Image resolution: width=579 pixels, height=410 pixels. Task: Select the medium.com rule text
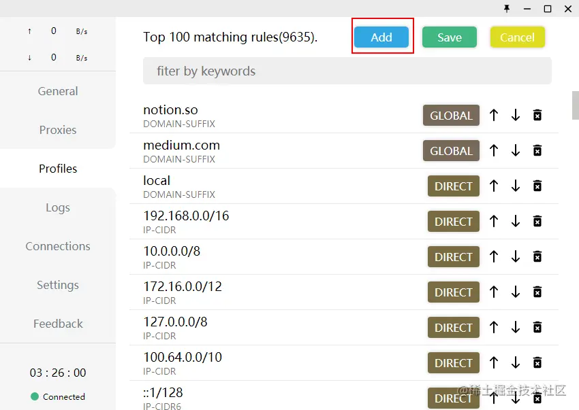[181, 146]
